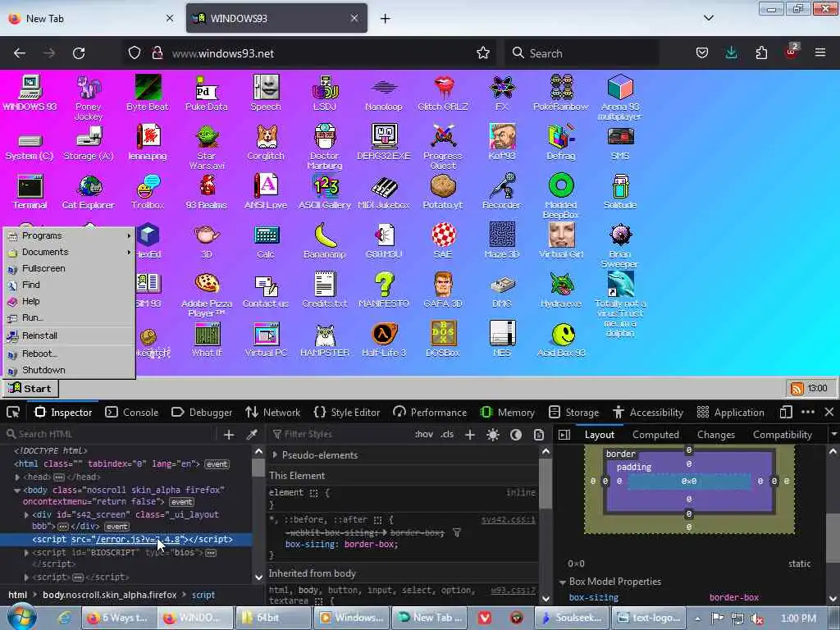840x630 pixels.
Task: Reload the current page
Action: (x=79, y=53)
